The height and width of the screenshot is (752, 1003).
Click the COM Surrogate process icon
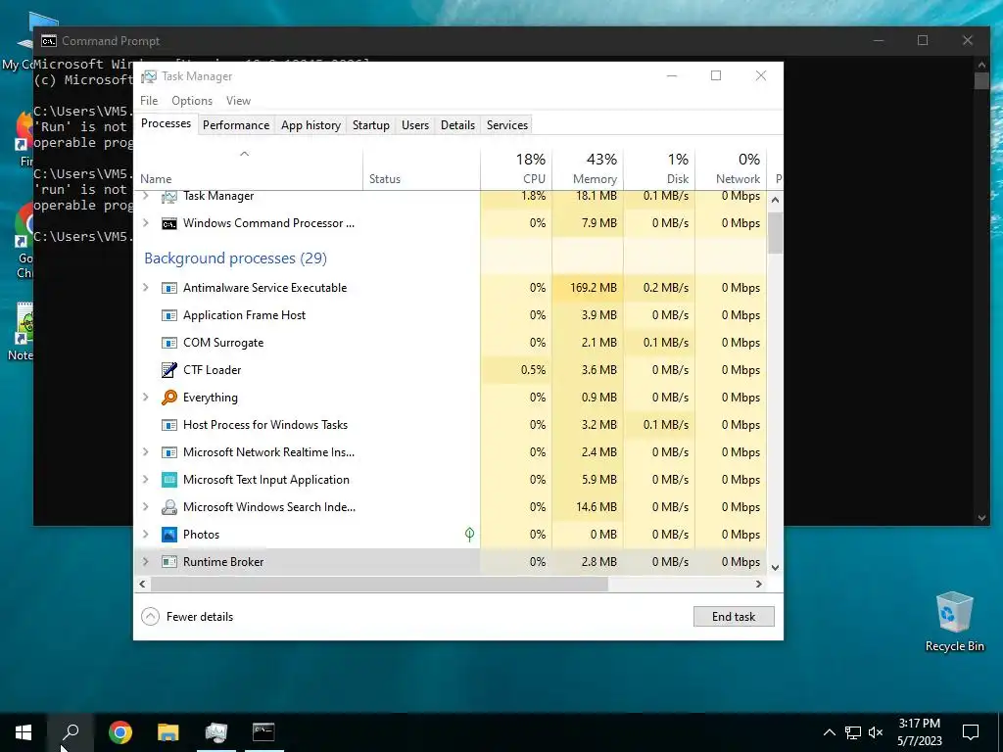pyautogui.click(x=168, y=344)
